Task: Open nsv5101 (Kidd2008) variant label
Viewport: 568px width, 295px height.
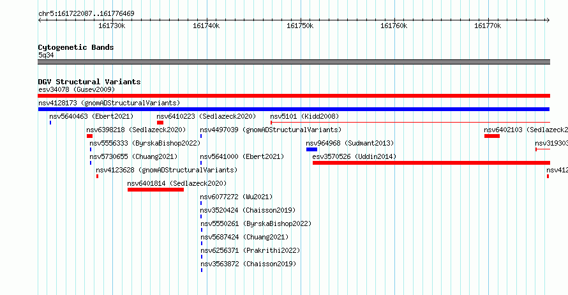Action: 304,116
